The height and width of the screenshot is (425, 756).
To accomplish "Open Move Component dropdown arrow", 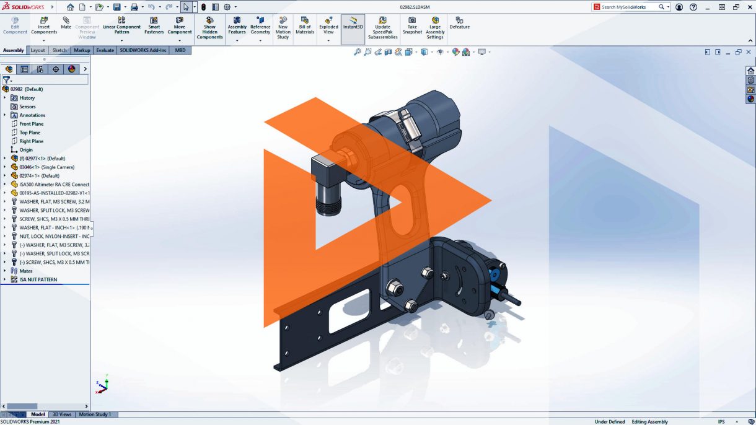I will click(180, 41).
